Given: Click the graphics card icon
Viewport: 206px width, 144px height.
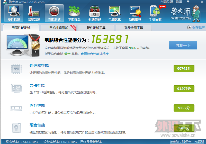Looking at the screenshot, I should point(16,88).
